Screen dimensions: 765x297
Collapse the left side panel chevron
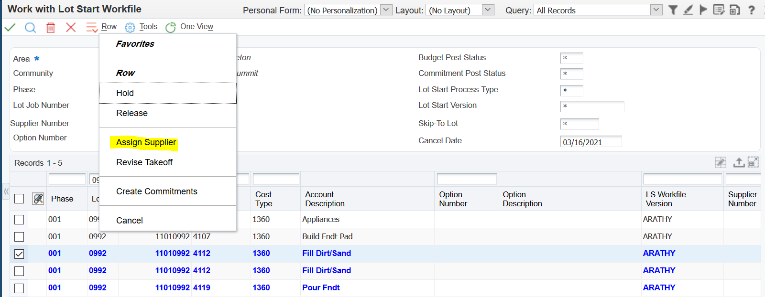(6, 192)
